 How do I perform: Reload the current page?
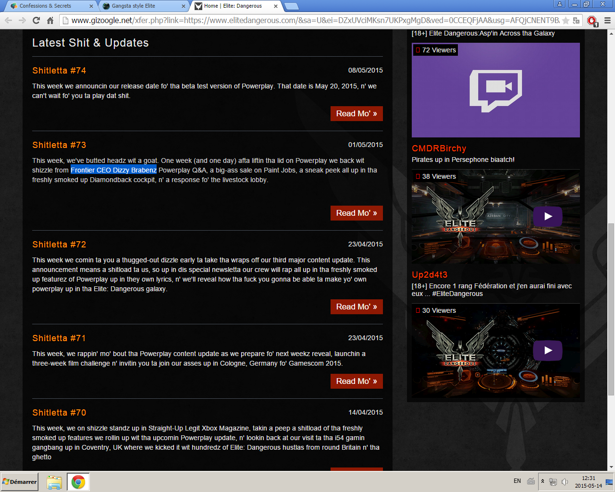pyautogui.click(x=36, y=20)
